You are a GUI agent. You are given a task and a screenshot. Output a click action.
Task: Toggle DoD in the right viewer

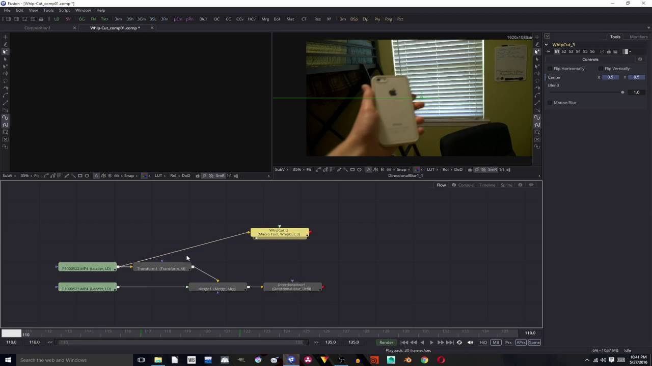pos(458,170)
